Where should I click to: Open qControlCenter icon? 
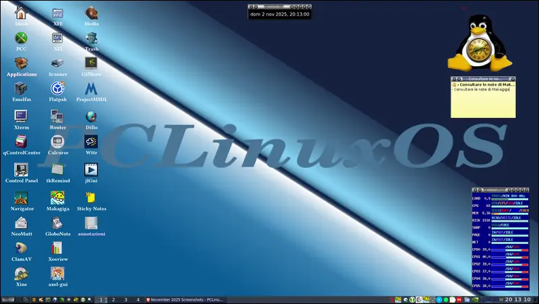(21, 142)
